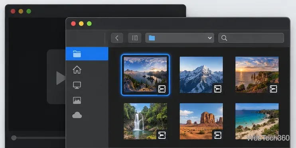The height and width of the screenshot is (148, 296).
Task: Select the desert rock buttes thumbnail
Action: point(201,121)
